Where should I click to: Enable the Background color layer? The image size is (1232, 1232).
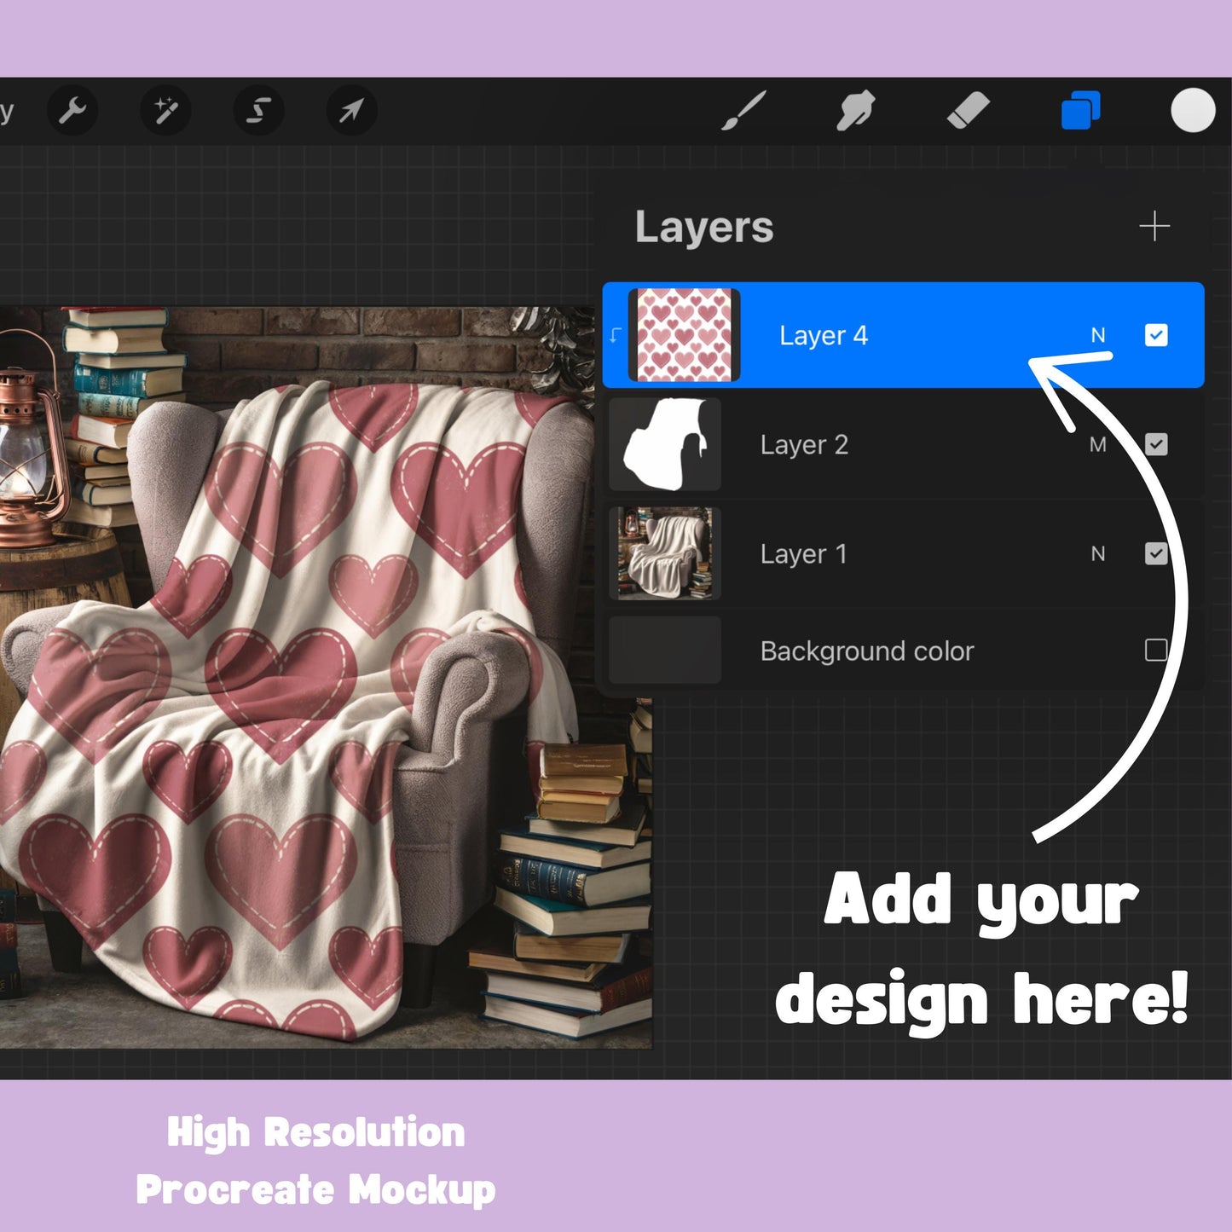[x=1157, y=651]
